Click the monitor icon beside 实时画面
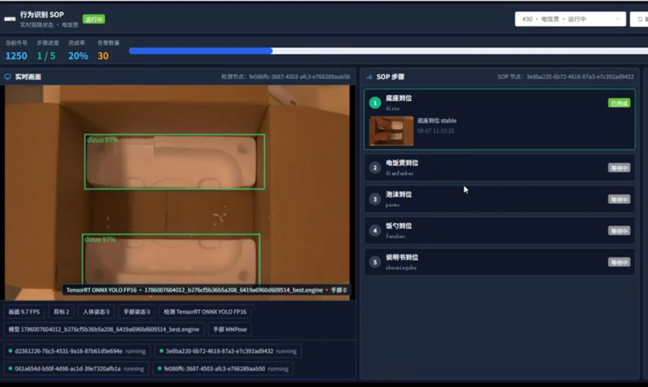This screenshot has height=387, width=648. tap(8, 77)
